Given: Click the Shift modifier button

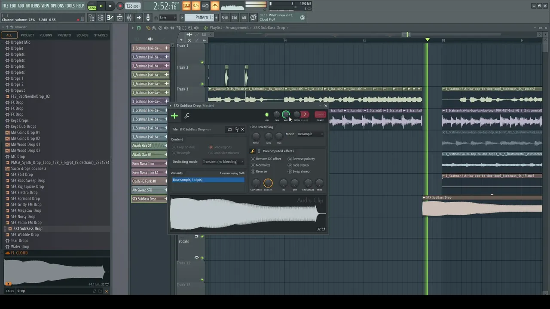Looking at the screenshot, I should point(225,18).
